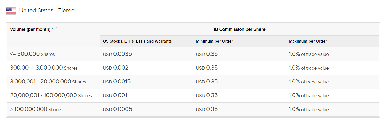This screenshot has width=385, height=121.
Task: Click the Maximum per Order column header
Action: pos(308,41)
